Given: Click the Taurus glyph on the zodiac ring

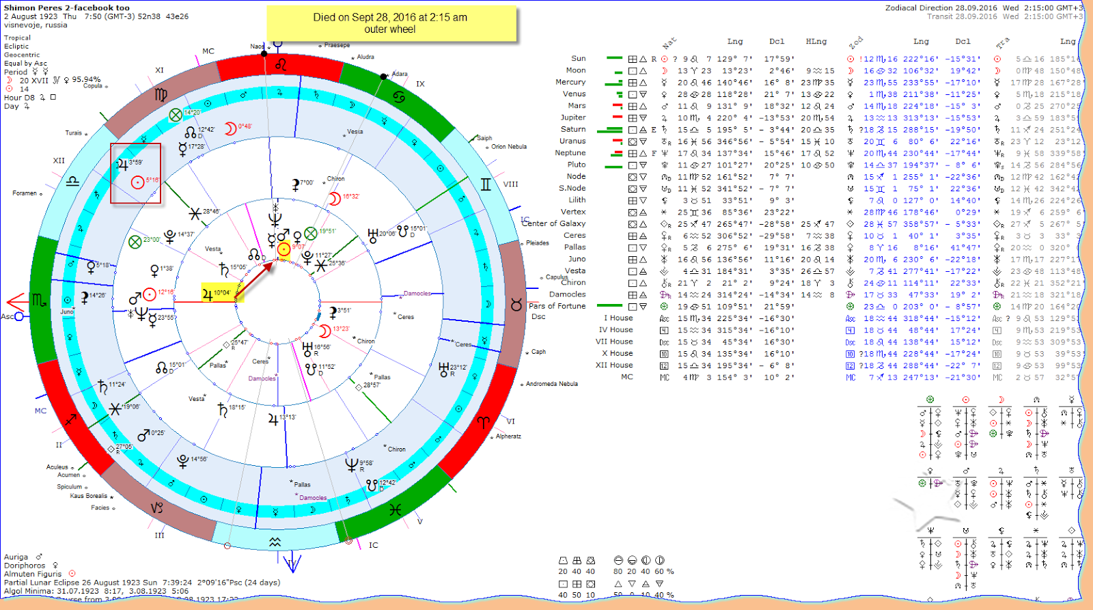Looking at the screenshot, I should (x=516, y=304).
